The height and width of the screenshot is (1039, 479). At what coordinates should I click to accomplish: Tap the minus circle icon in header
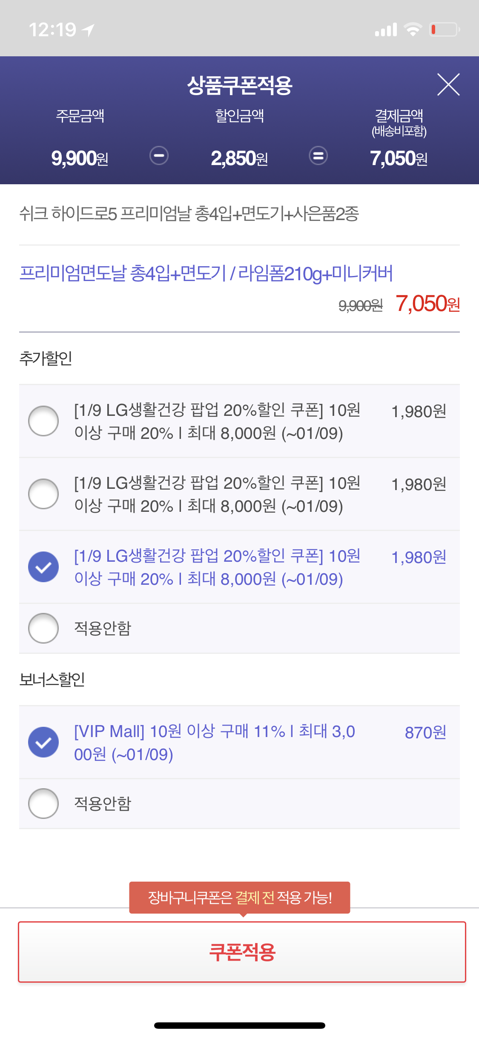(x=159, y=156)
